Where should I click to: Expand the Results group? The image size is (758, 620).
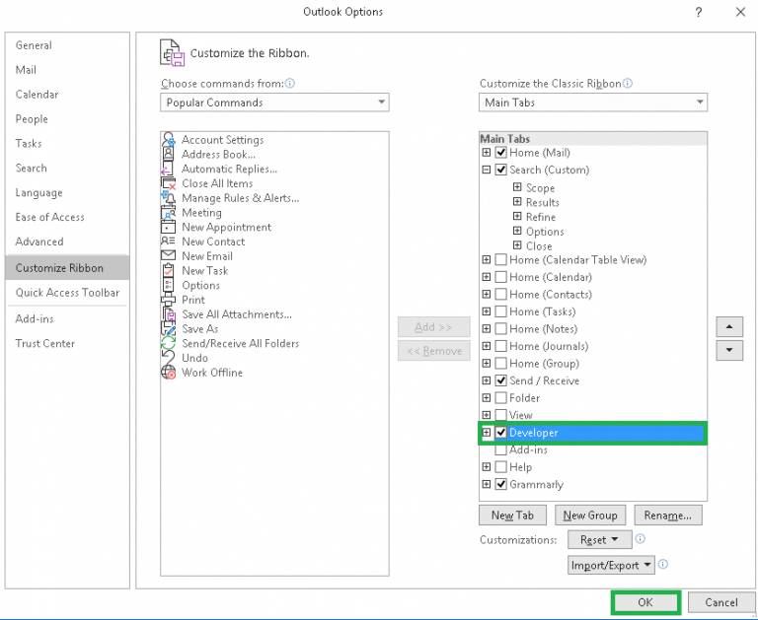(517, 201)
